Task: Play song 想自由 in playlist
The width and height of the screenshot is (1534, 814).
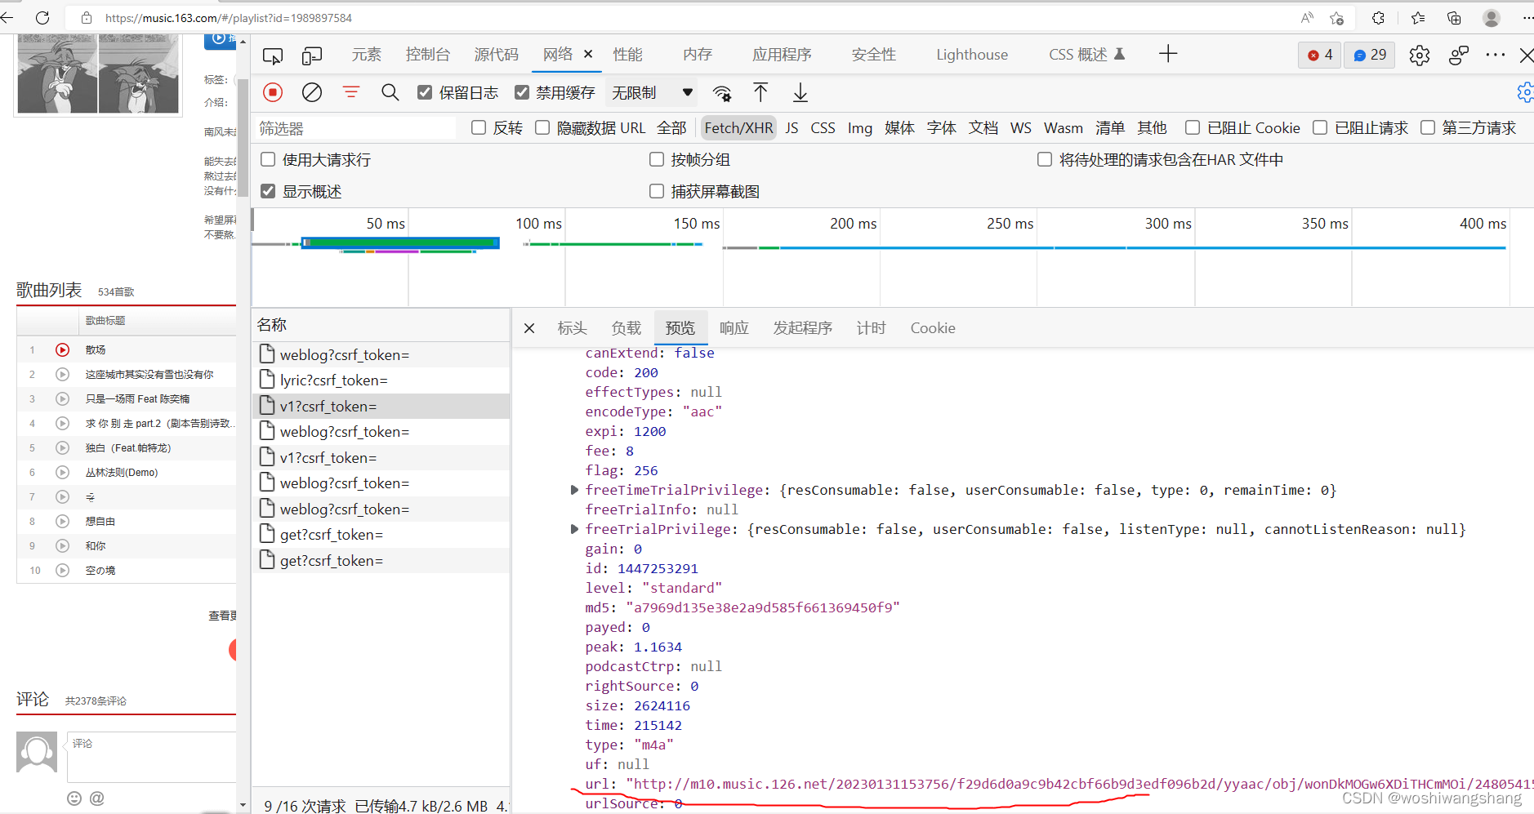Action: (x=62, y=521)
